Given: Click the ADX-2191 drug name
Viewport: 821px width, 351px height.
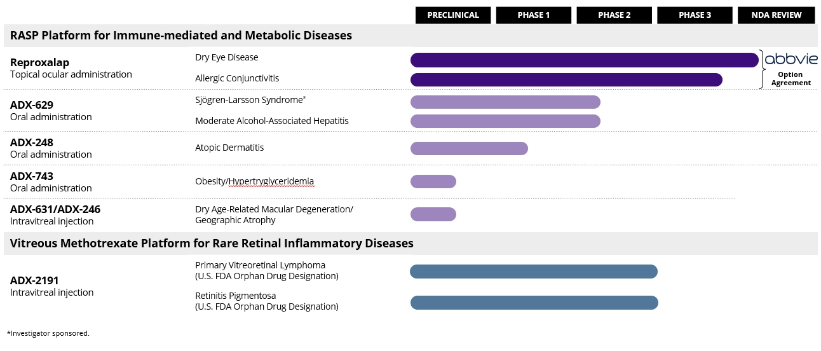Looking at the screenshot, I should coord(34,280).
